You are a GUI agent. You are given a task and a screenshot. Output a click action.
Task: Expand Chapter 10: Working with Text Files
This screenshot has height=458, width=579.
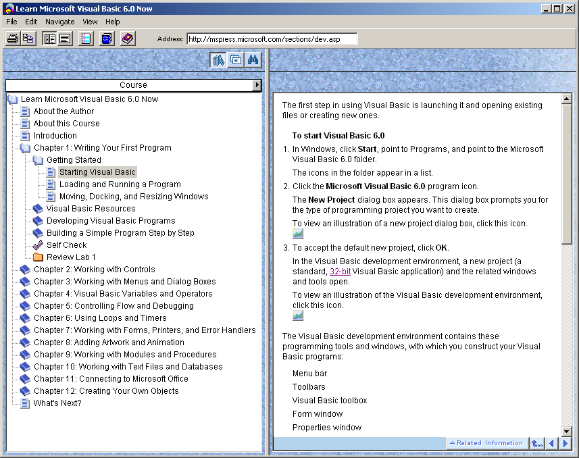(25, 367)
